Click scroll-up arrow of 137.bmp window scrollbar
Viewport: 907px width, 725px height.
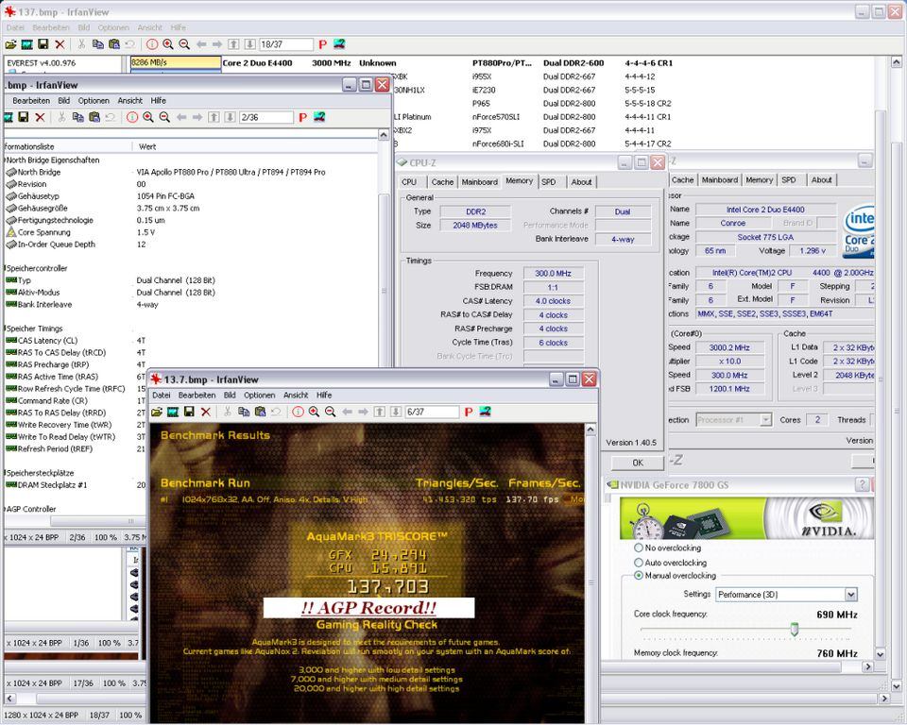coord(896,61)
